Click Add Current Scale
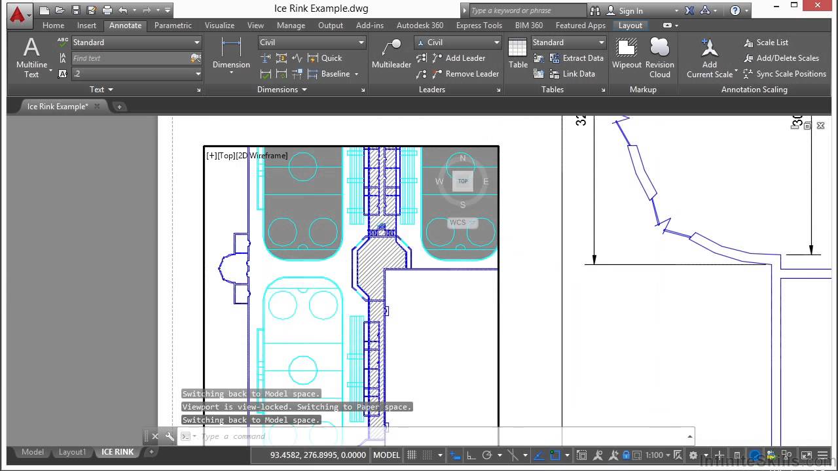 (x=710, y=58)
